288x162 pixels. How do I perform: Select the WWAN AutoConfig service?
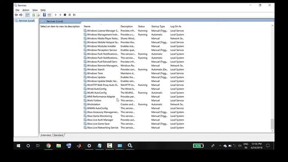(x=134, y=108)
